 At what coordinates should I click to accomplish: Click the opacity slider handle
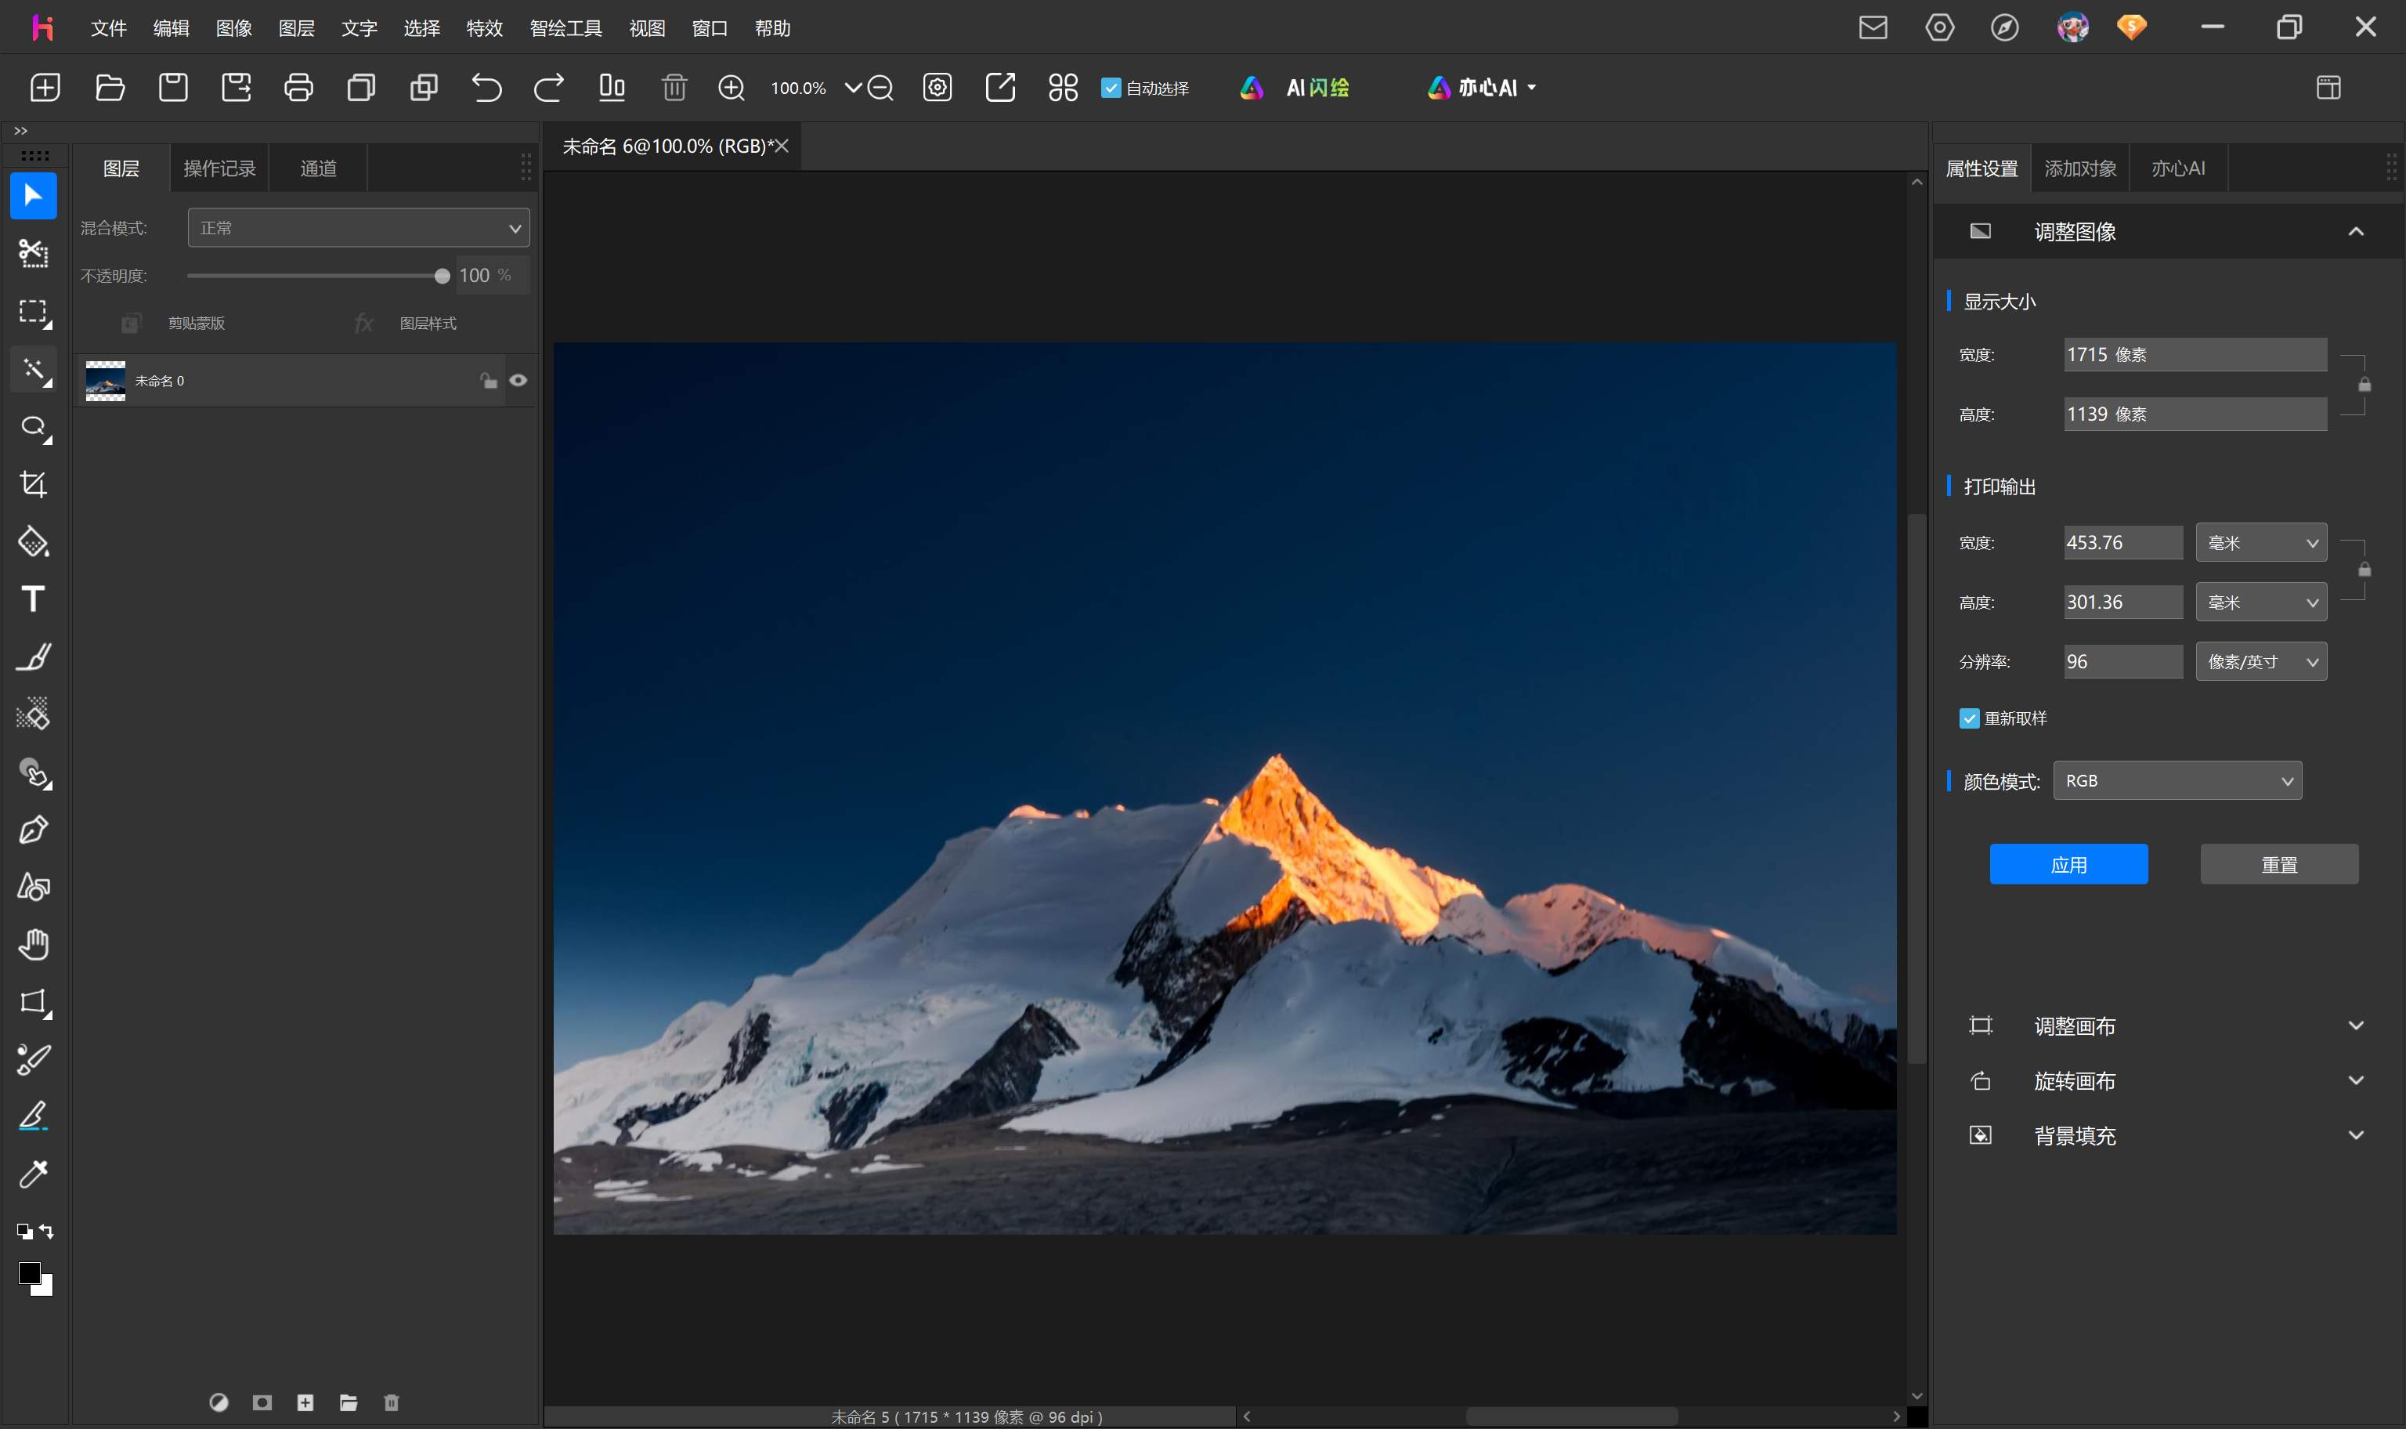click(x=442, y=277)
